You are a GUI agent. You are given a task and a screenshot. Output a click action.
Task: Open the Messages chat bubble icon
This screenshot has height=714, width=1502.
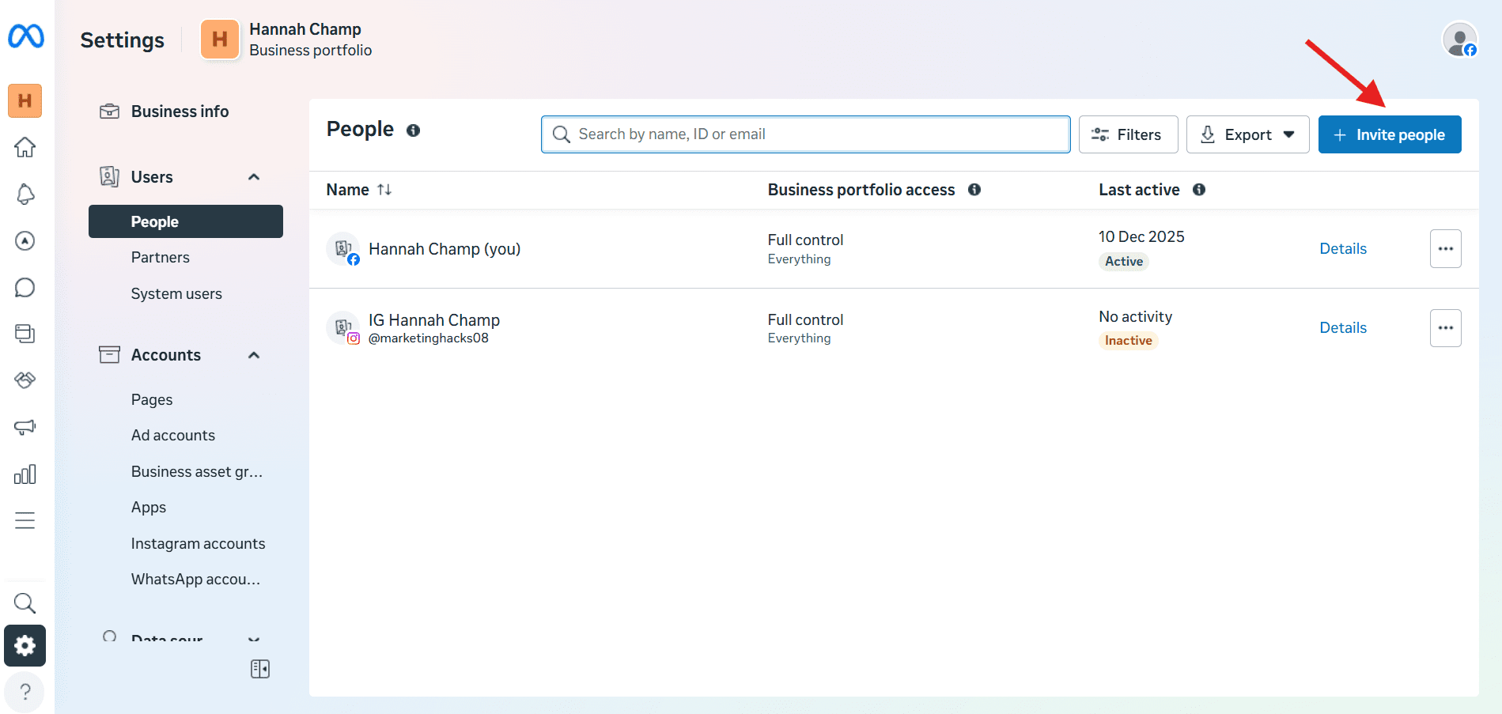pos(25,287)
